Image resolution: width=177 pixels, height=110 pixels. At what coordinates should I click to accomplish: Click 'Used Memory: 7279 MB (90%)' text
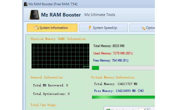point(113,53)
